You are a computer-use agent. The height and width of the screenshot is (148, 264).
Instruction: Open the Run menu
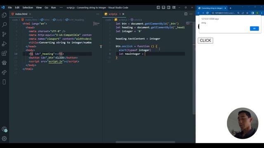point(53,7)
